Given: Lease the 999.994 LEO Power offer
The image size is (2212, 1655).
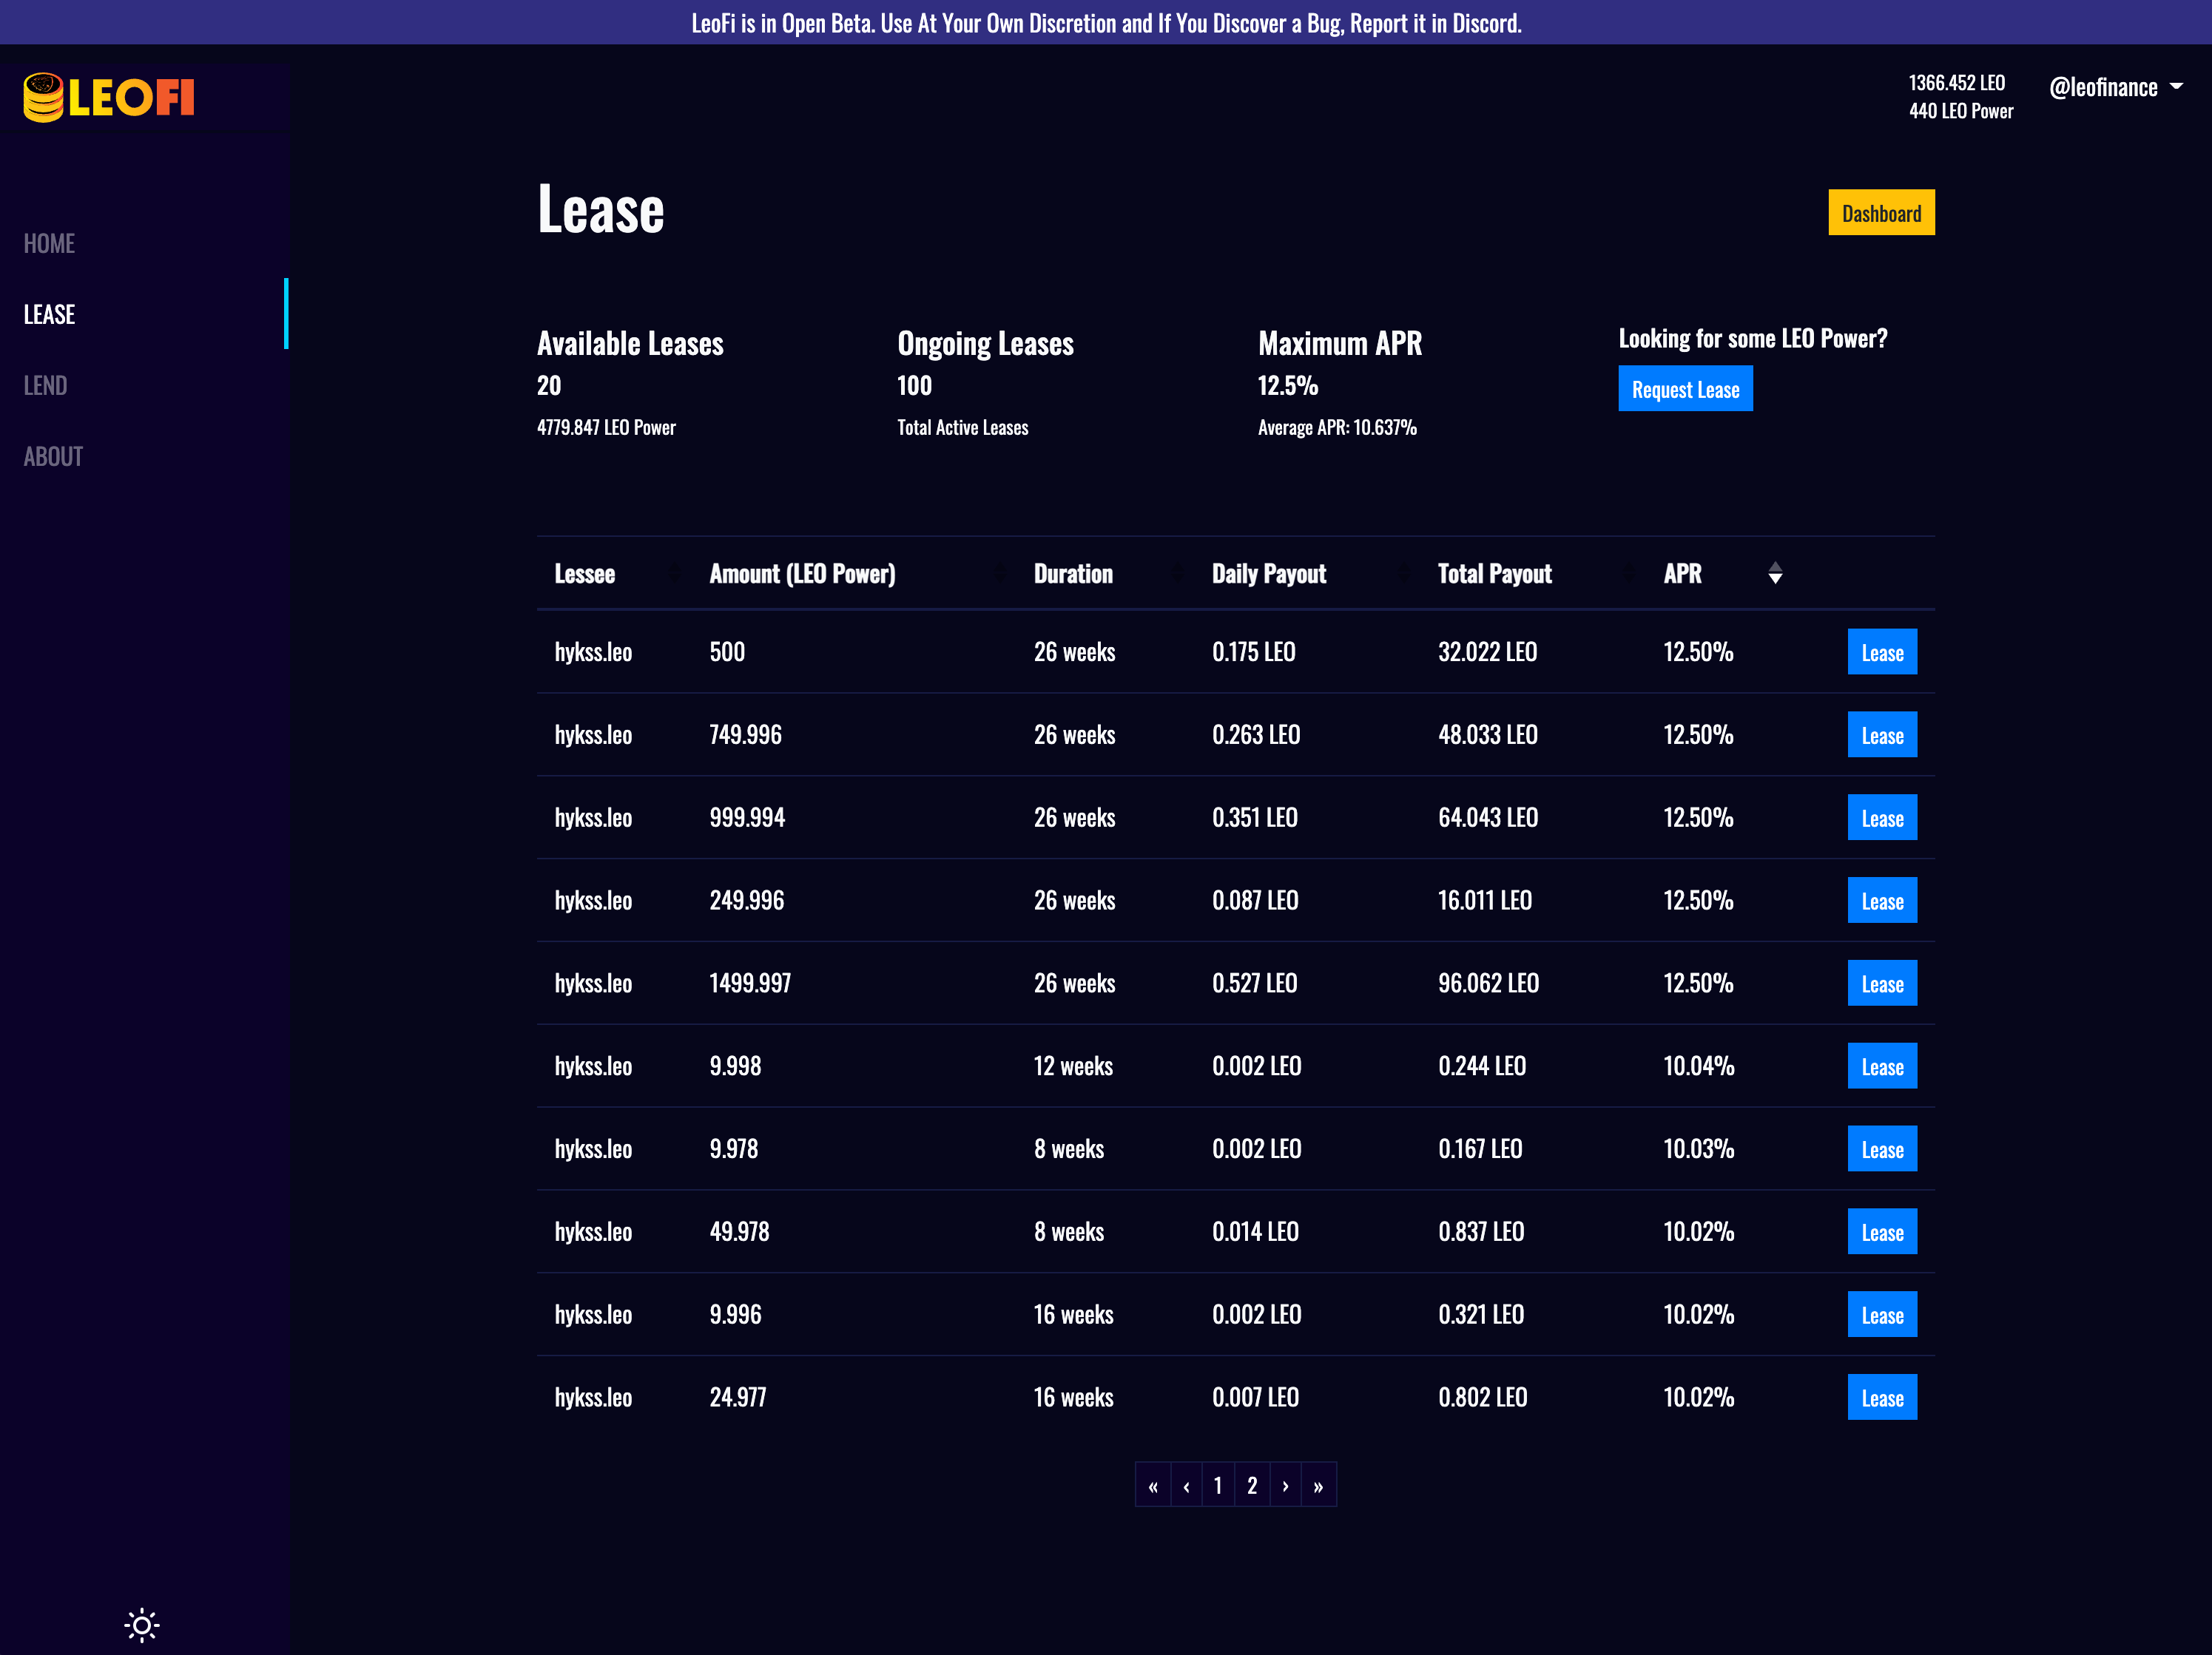Looking at the screenshot, I should 1882,819.
